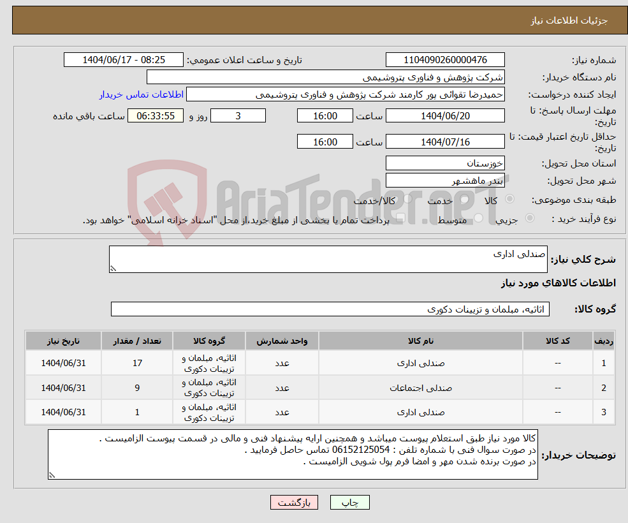Click need date 1404/06/31 in row 1
Screen dimensions: 628x523
[63, 363]
